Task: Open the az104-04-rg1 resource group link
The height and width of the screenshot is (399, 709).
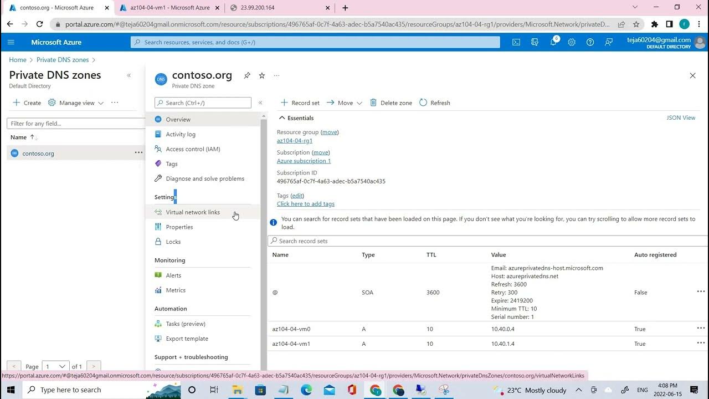Action: [295, 141]
